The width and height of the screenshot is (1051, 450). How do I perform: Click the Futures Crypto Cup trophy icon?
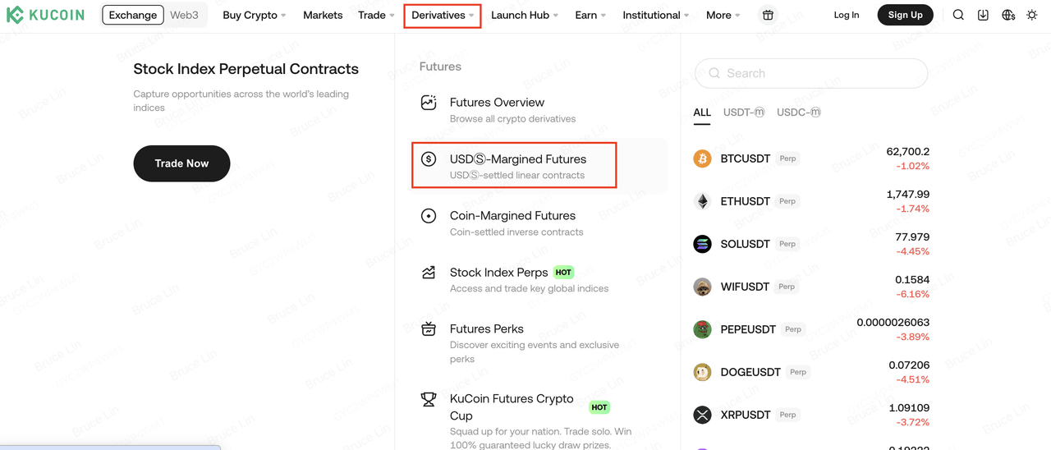click(429, 399)
